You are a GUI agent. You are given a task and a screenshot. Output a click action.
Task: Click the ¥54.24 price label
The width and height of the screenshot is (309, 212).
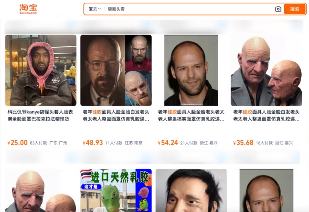point(168,143)
